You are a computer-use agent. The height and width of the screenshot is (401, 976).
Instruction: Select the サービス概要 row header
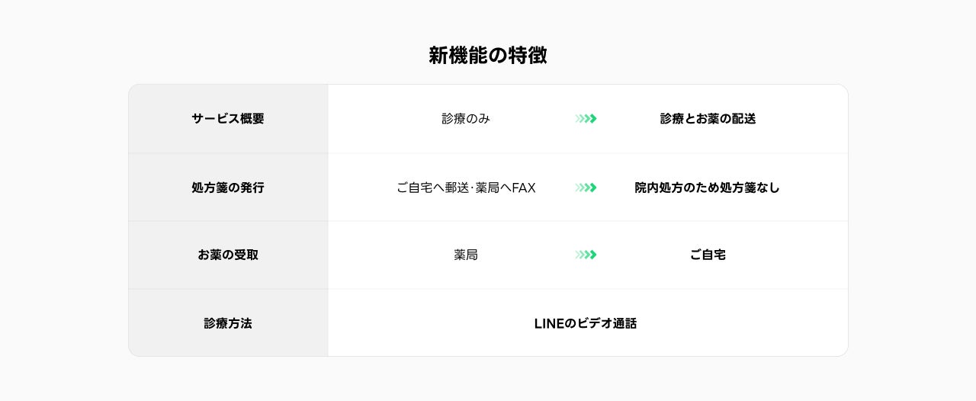pyautogui.click(x=227, y=119)
